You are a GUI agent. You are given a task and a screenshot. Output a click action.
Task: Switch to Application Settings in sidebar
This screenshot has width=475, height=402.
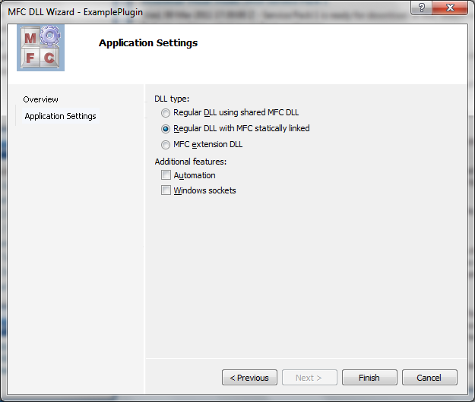(x=60, y=117)
